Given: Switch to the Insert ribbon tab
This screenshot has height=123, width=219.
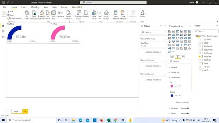Looking at the screenshot, I should tap(24, 7).
